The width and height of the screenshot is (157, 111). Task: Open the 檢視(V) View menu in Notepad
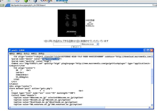click(34, 54)
